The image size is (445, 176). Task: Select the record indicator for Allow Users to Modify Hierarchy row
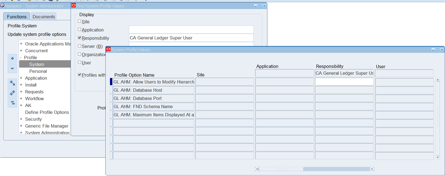point(111,82)
